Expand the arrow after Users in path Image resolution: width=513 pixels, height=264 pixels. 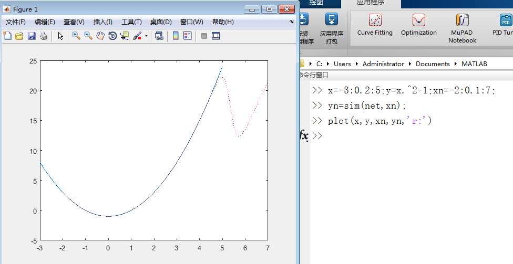357,64
